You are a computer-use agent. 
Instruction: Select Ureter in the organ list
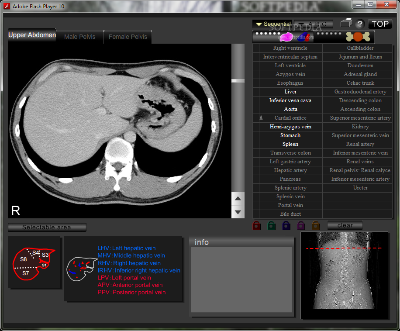(x=360, y=188)
